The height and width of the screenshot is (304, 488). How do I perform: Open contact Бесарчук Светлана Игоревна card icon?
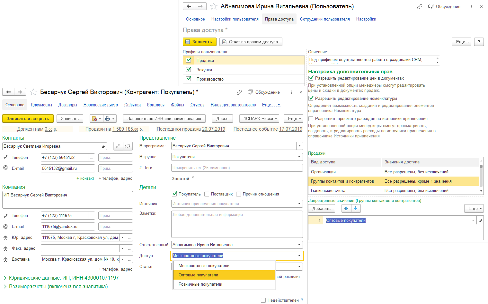(x=103, y=146)
